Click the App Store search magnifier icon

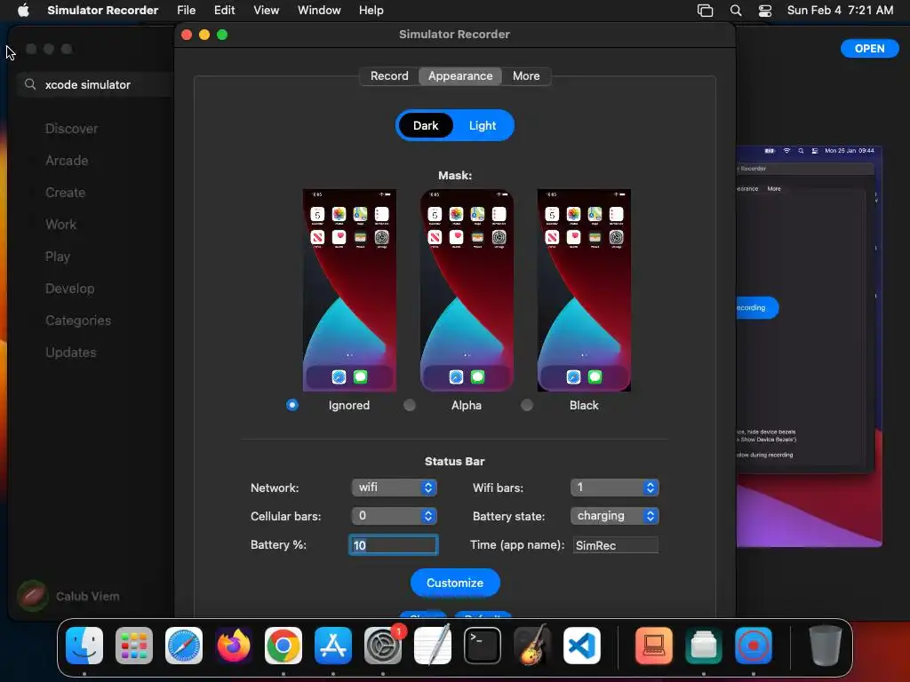tap(30, 84)
